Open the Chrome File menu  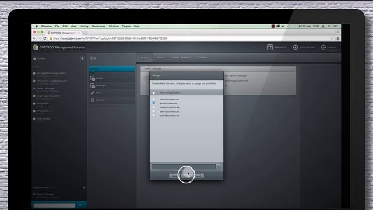click(x=57, y=26)
